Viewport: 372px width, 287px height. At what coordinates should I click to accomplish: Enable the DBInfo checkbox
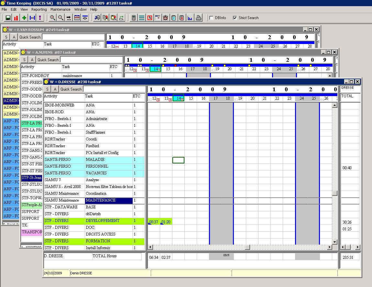pyautogui.click(x=212, y=18)
